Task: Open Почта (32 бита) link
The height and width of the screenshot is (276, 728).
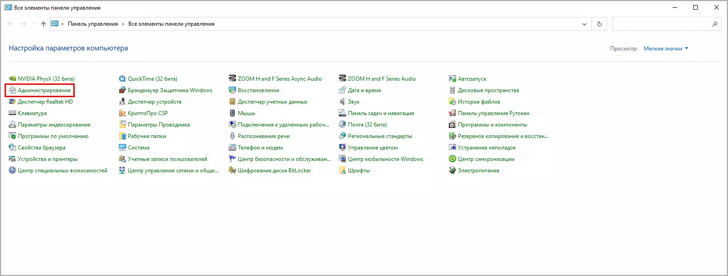Action: pos(367,125)
